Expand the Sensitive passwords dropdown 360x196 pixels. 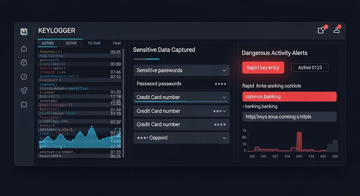181,70
